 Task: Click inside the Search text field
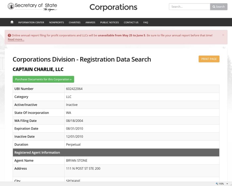click(189, 7)
